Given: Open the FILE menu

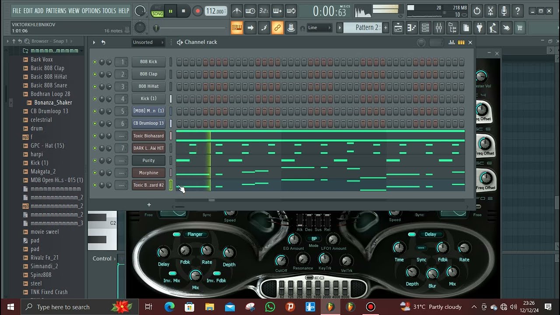Looking at the screenshot, I should [x=17, y=10].
